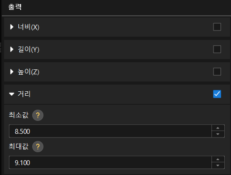Click the 거리 row label
Image resolution: width=231 pixels, height=175 pixels.
point(24,94)
